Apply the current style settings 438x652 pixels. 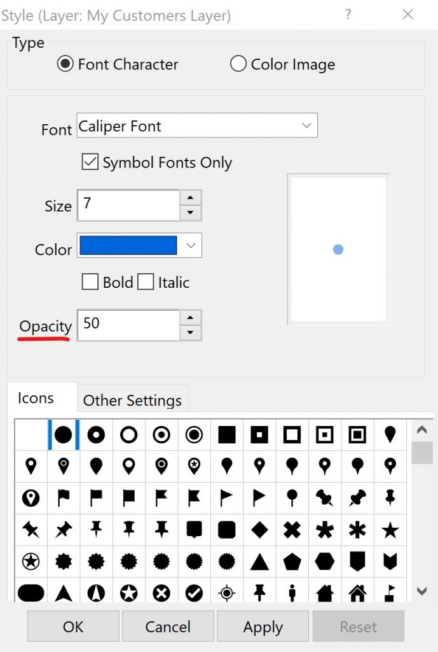263,626
